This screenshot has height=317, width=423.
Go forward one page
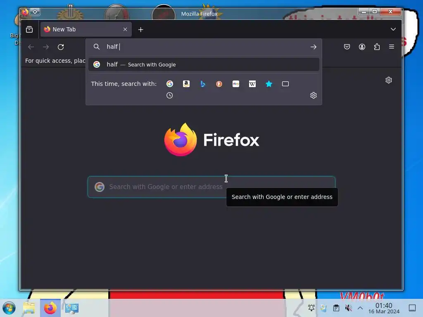click(46, 47)
